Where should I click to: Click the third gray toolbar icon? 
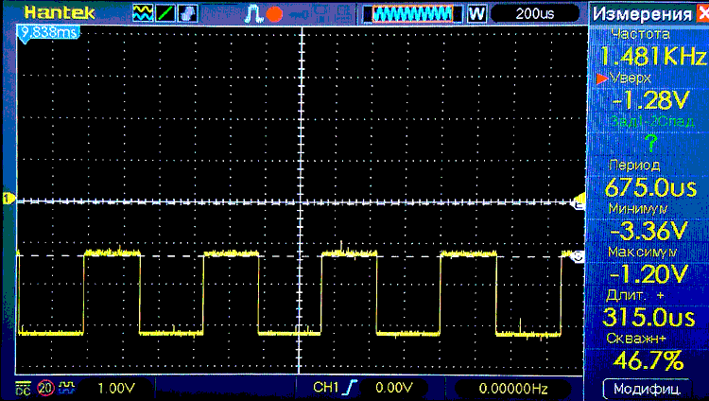[188, 13]
